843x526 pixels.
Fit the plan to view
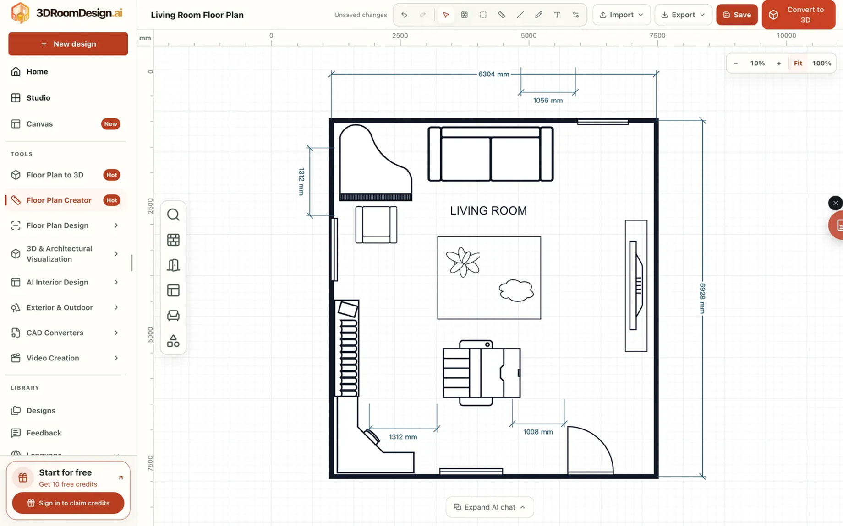pos(798,63)
